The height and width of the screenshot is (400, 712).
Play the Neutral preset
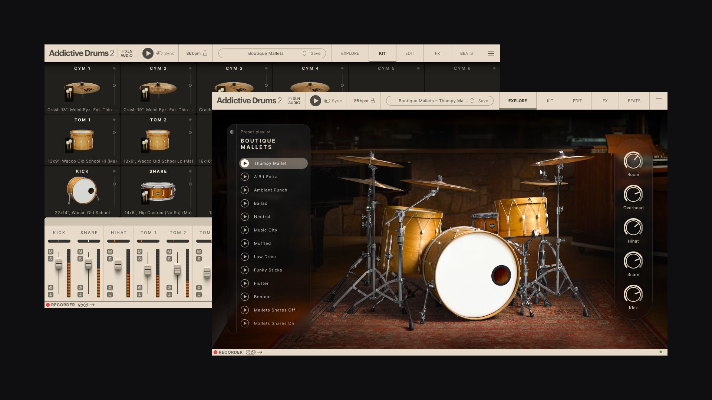[x=245, y=217]
